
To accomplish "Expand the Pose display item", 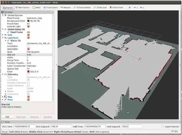I will (x=3, y=100).
